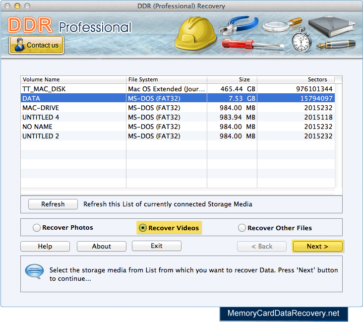Sort by the Sectors column header
Viewport: 363px width, 322px height.
[296, 79]
